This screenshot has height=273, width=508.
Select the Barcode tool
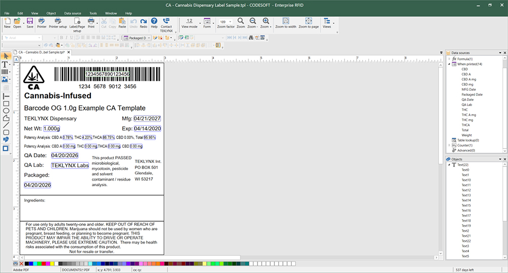pos(5,72)
